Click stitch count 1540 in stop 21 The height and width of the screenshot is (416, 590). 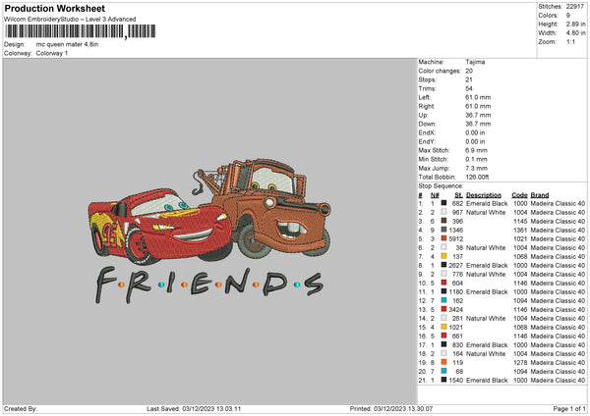456,381
